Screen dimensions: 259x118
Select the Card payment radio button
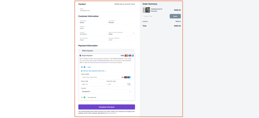[82, 67]
